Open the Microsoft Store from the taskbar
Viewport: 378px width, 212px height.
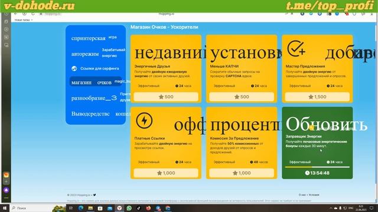point(100,208)
